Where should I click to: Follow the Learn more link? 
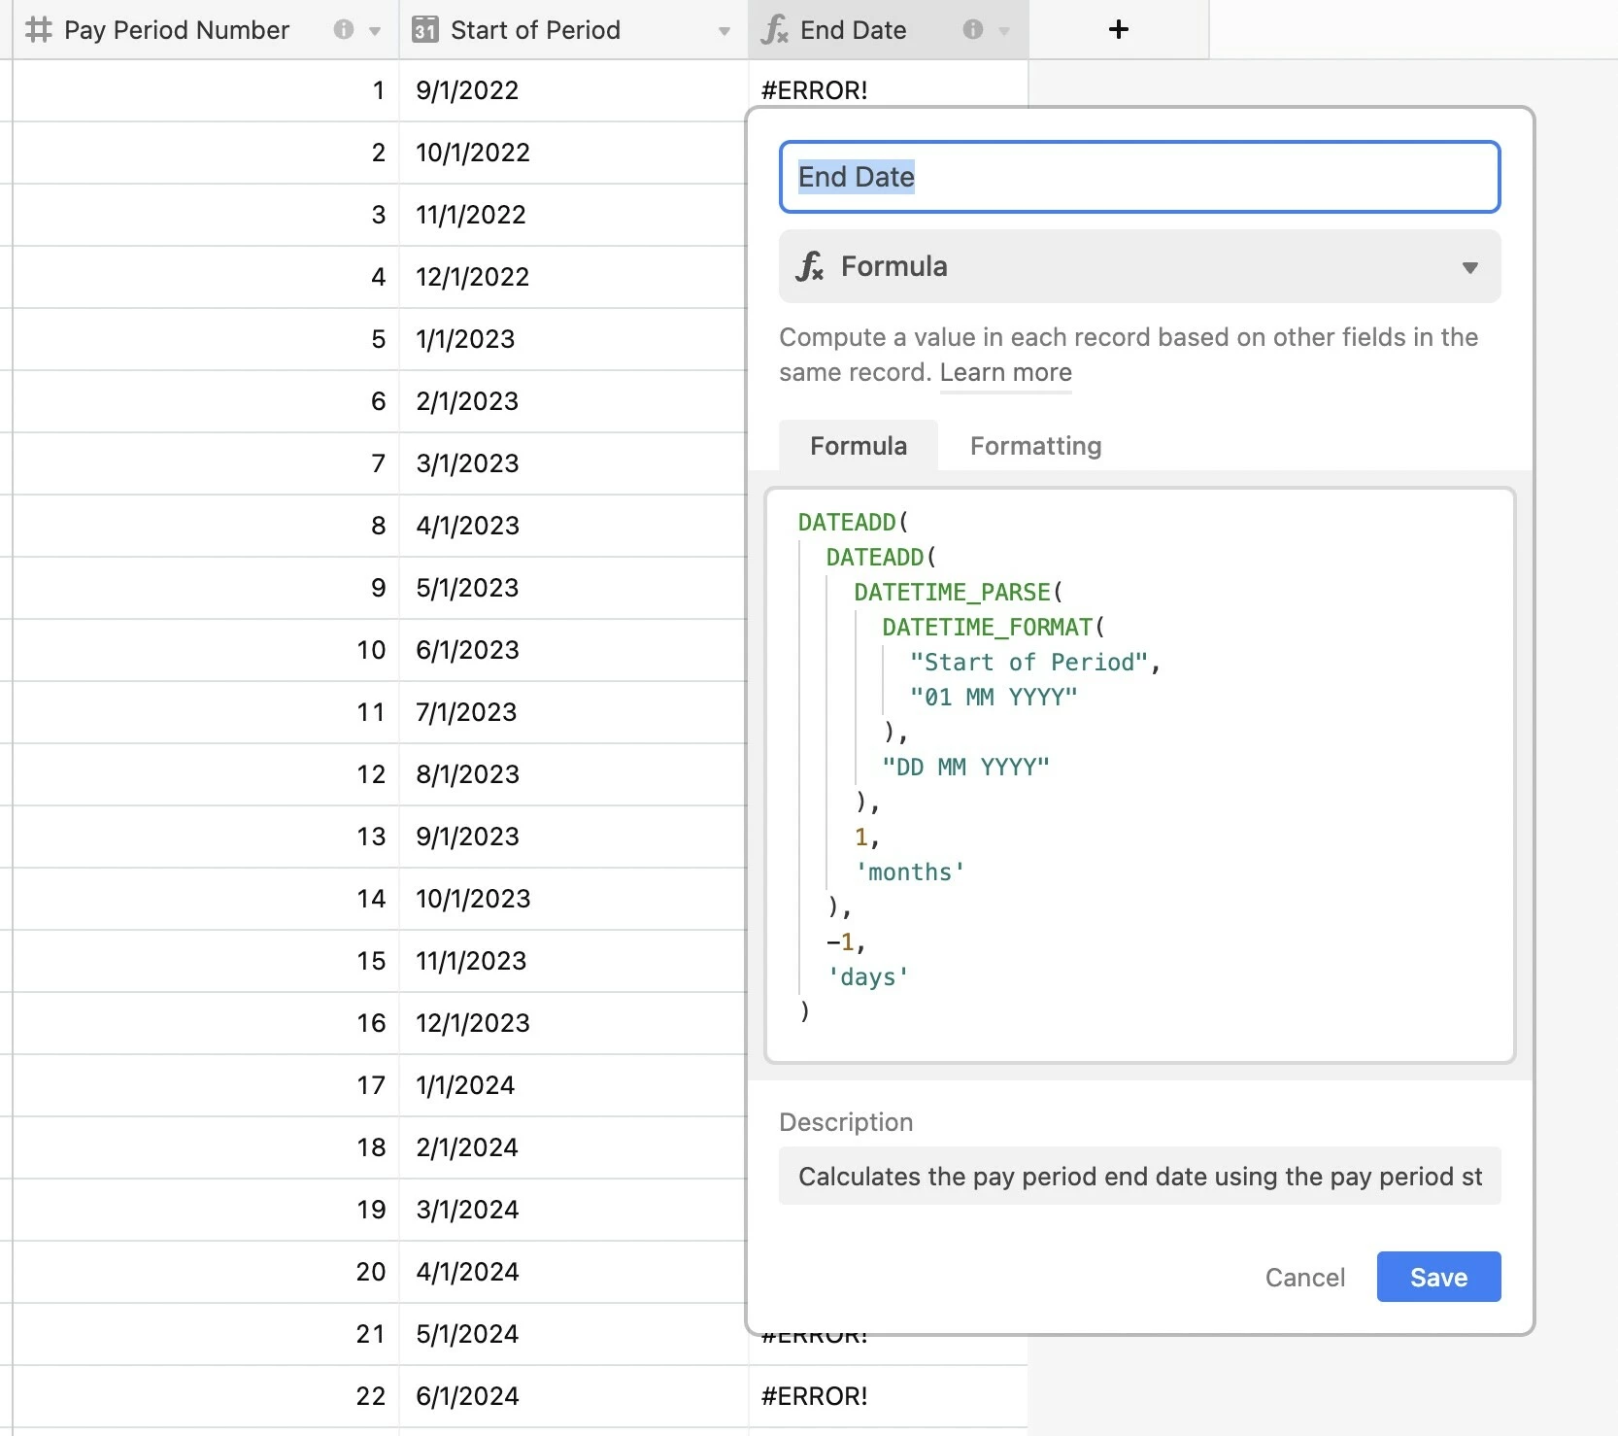pos(1006,372)
